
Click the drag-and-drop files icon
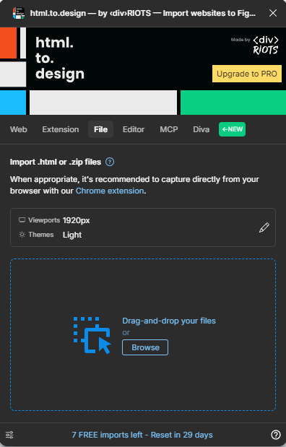pos(92,335)
